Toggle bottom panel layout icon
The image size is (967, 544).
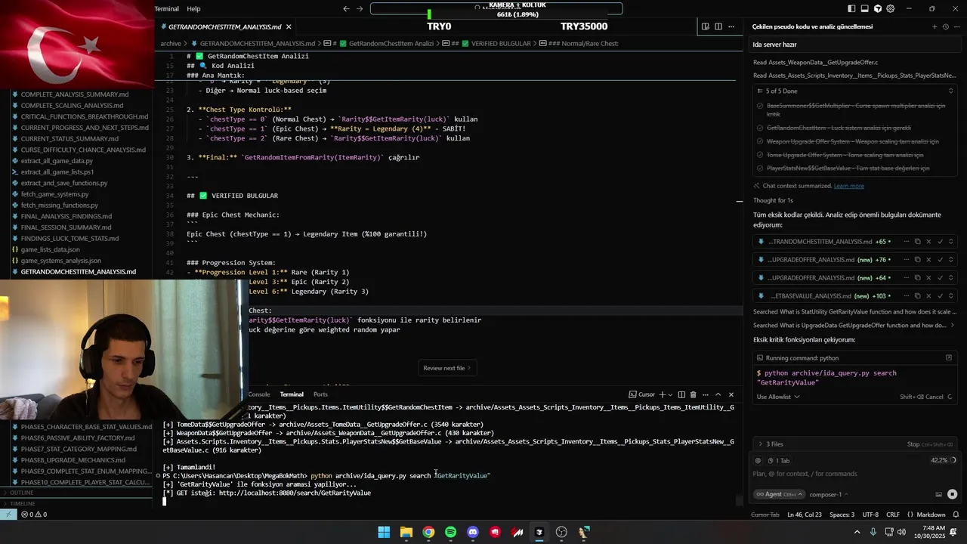(x=864, y=9)
